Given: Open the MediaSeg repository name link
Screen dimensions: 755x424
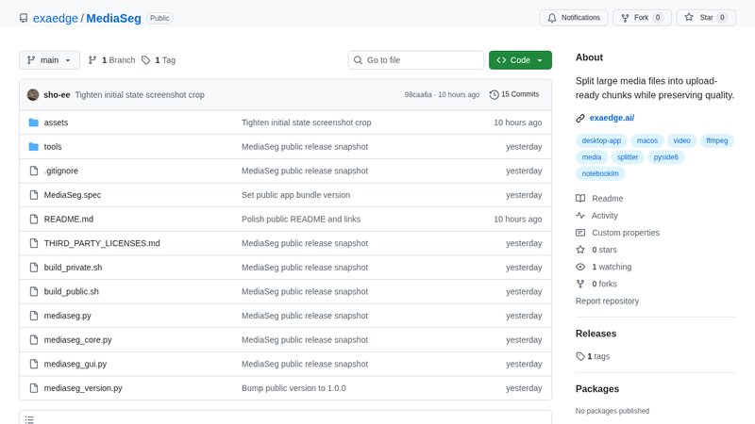Looking at the screenshot, I should (x=113, y=18).
